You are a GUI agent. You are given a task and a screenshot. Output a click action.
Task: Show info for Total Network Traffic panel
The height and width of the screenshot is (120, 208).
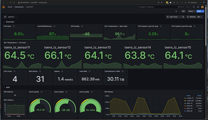pos(123,71)
